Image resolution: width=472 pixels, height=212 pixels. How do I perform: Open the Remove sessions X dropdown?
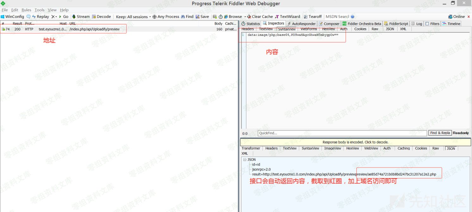[54, 17]
